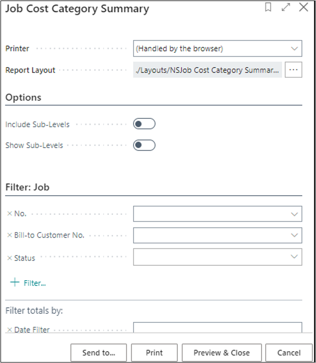316x363 pixels.
Task: Remove the Bill-to Customer No. filter
Action: coord(9,235)
